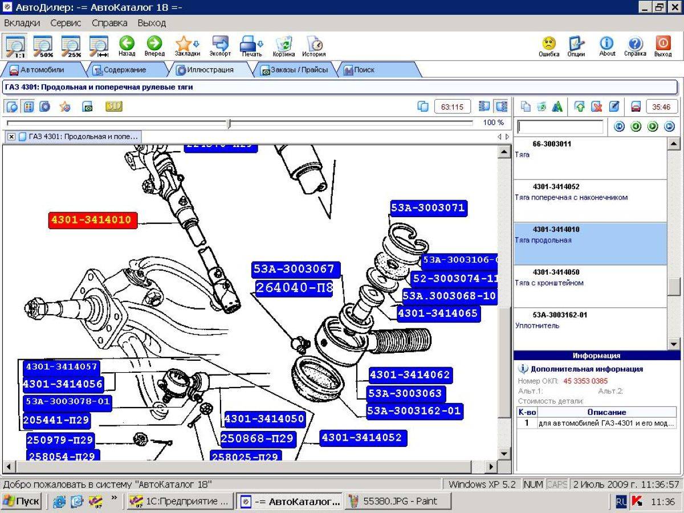This screenshot has height=513, width=684.
Task: Open the Сервис menu
Action: tap(66, 23)
